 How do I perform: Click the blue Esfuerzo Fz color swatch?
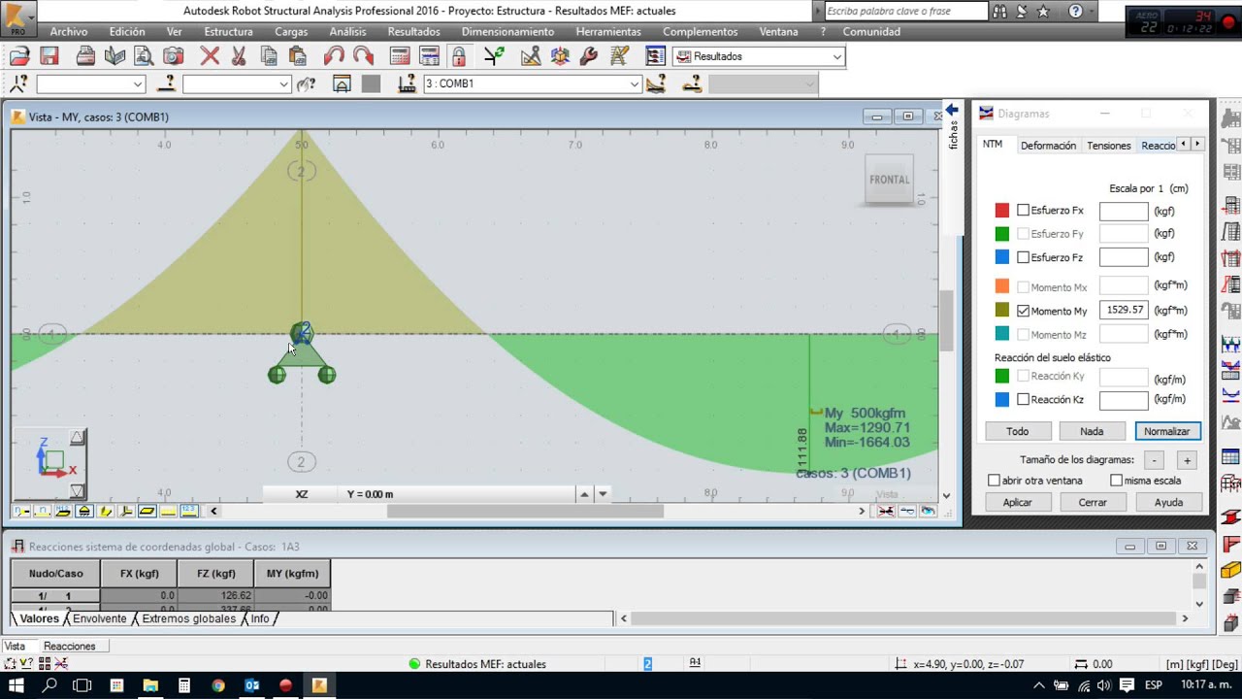[1001, 257]
